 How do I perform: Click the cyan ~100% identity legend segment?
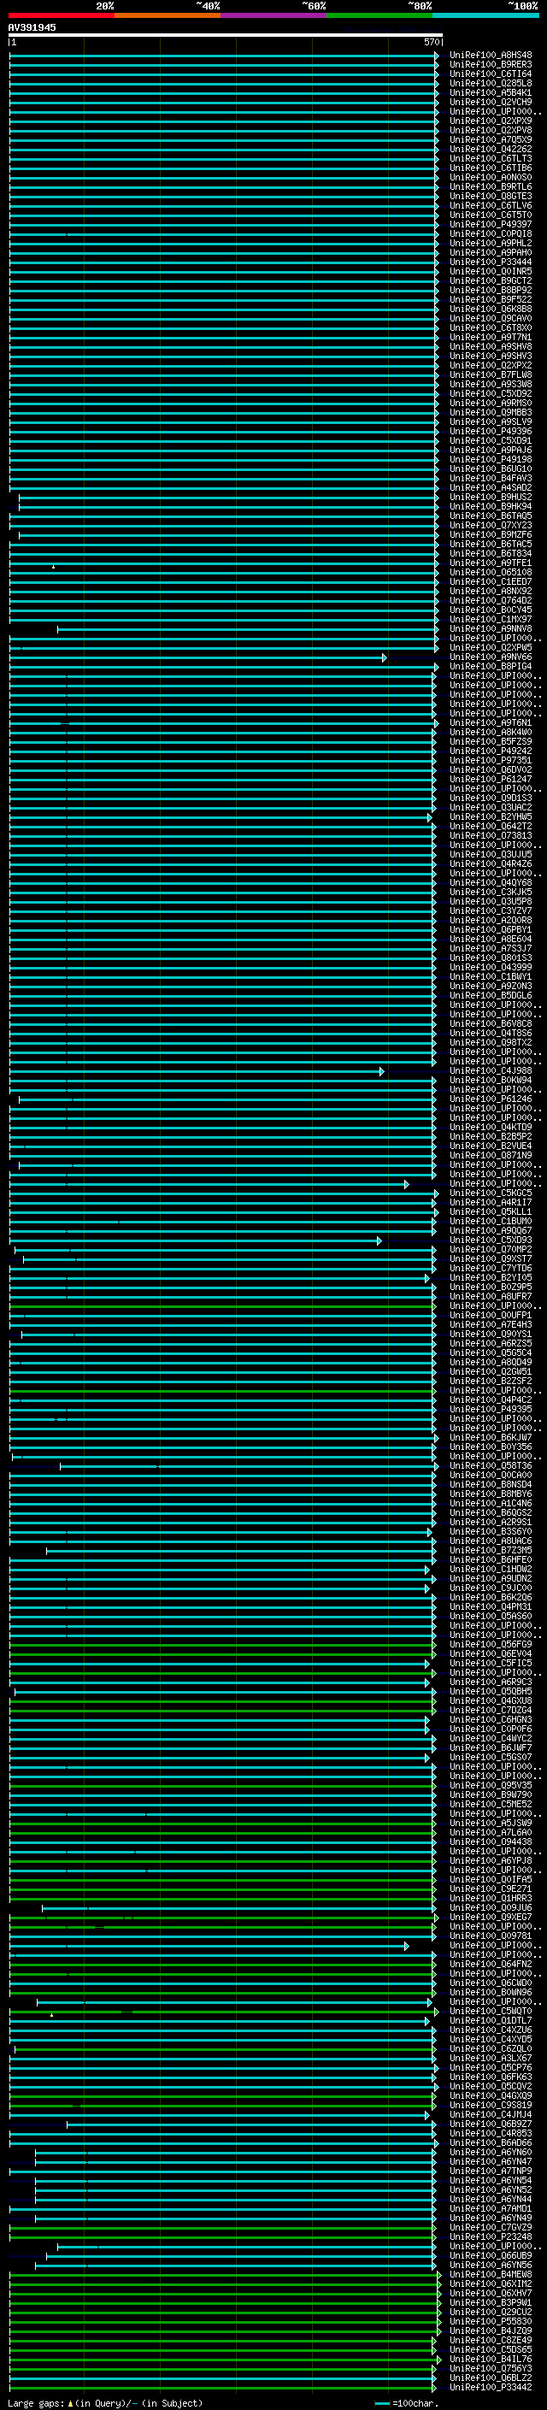coord(486,15)
